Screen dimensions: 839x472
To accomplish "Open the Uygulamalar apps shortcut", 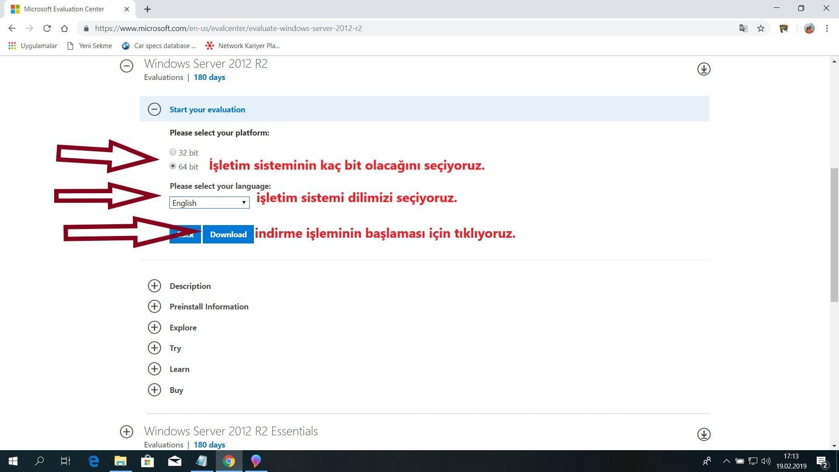I will pos(33,45).
